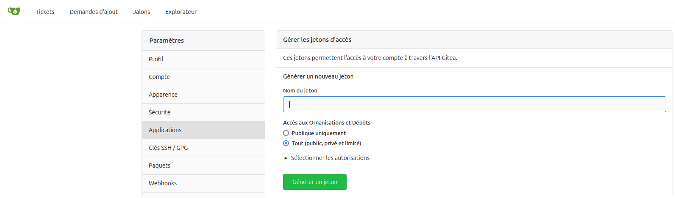Select Applications in settings sidebar

coord(203,130)
